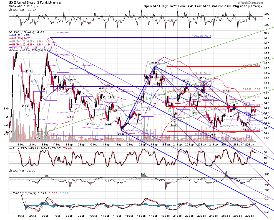
Task: Select the P pivot point marker
Action: (x=247, y=120)
